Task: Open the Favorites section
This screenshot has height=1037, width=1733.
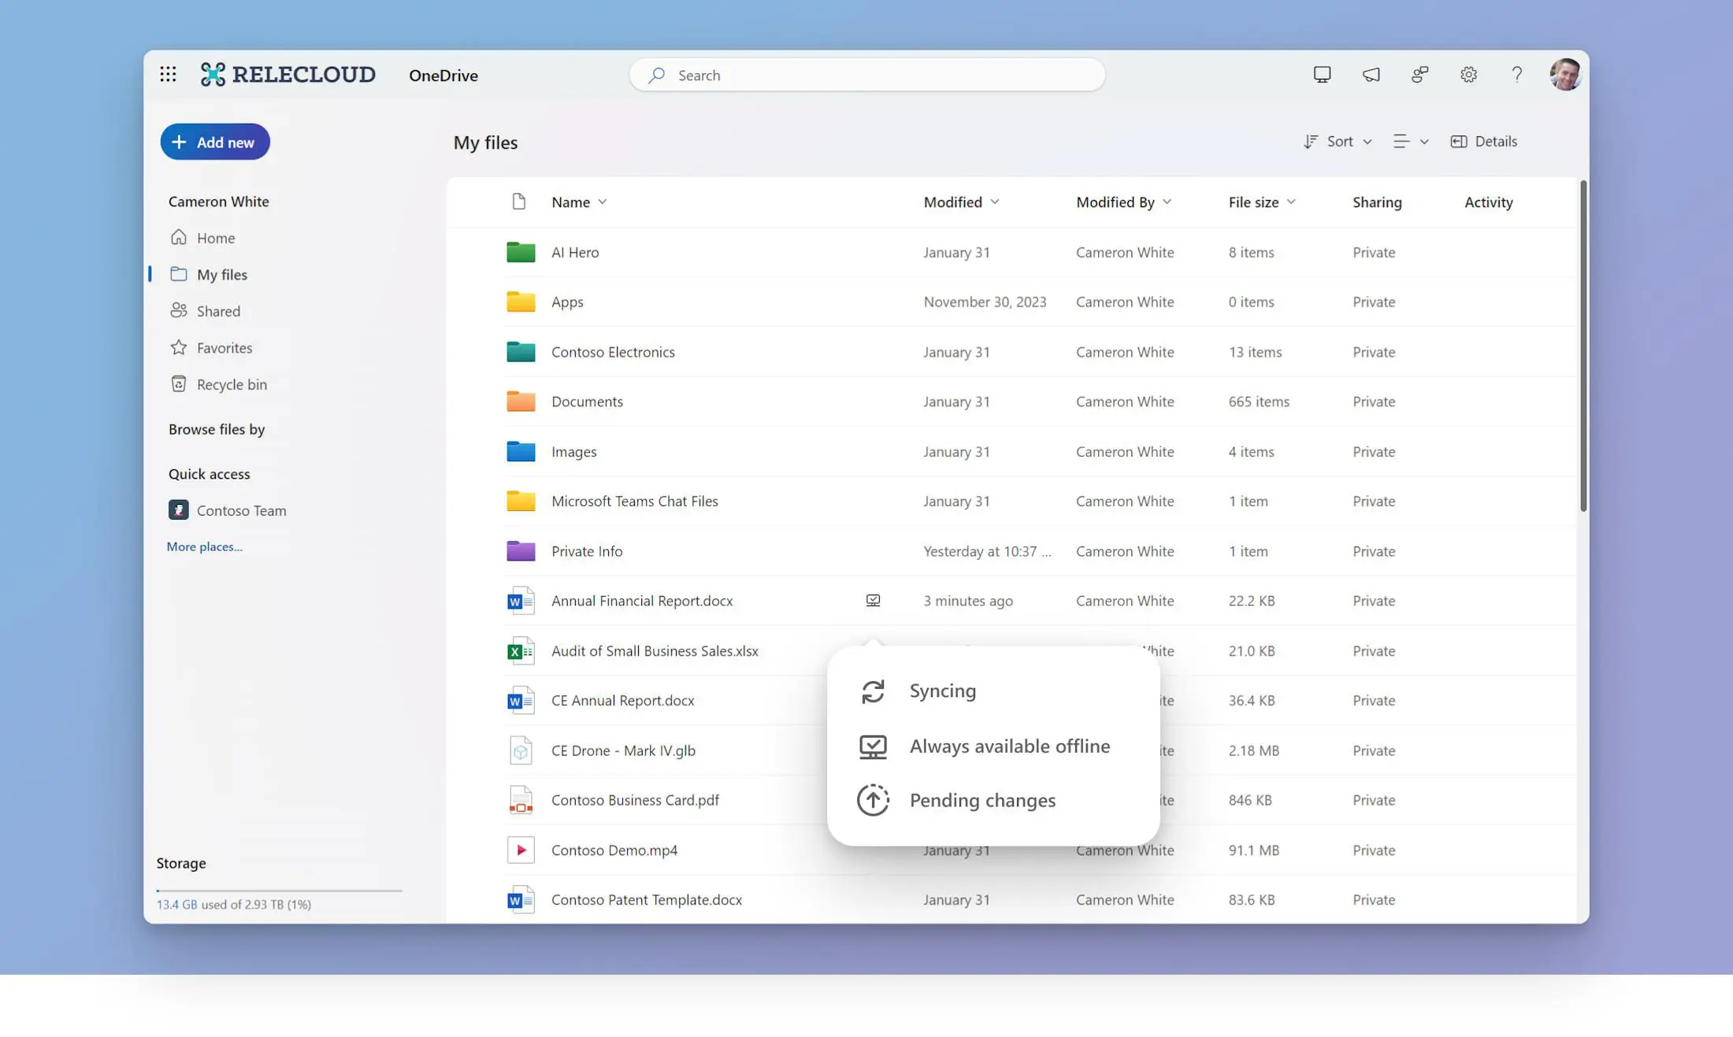Action: [x=224, y=347]
